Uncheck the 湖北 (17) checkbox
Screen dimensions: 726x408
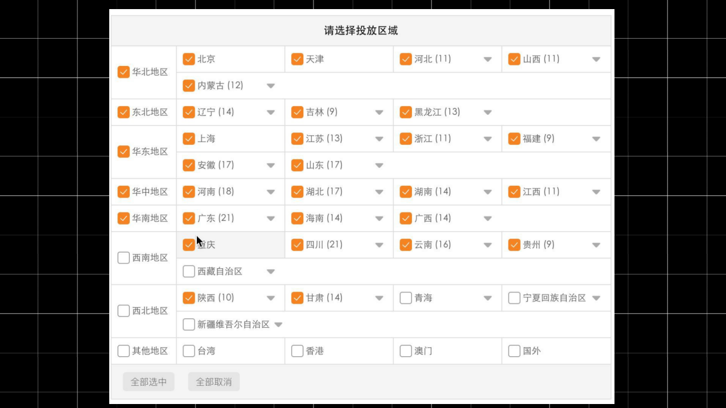297,191
